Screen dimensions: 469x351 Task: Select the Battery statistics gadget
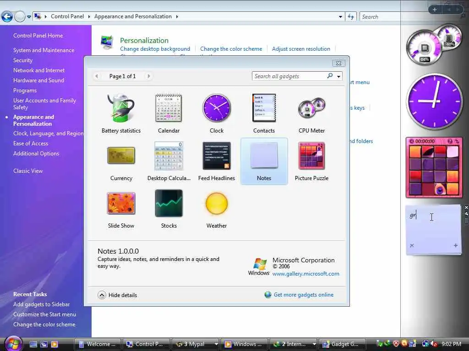coord(121,114)
